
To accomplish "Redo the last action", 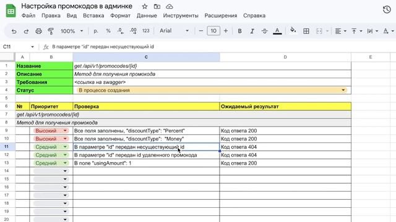I will 26,31.
